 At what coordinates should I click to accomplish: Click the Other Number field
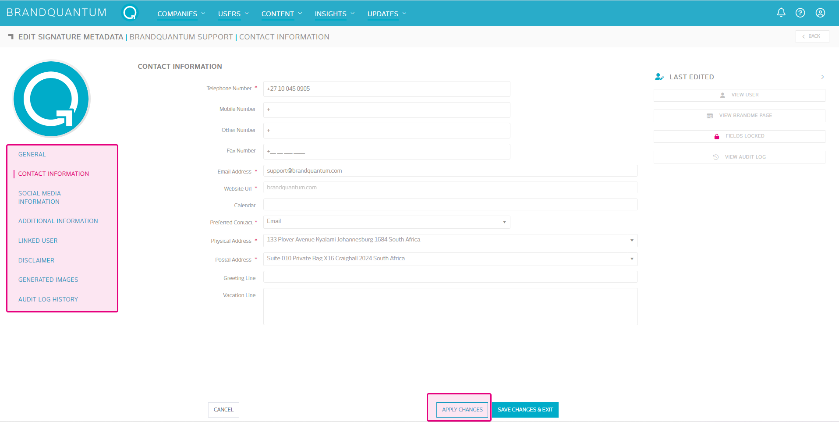click(x=386, y=131)
